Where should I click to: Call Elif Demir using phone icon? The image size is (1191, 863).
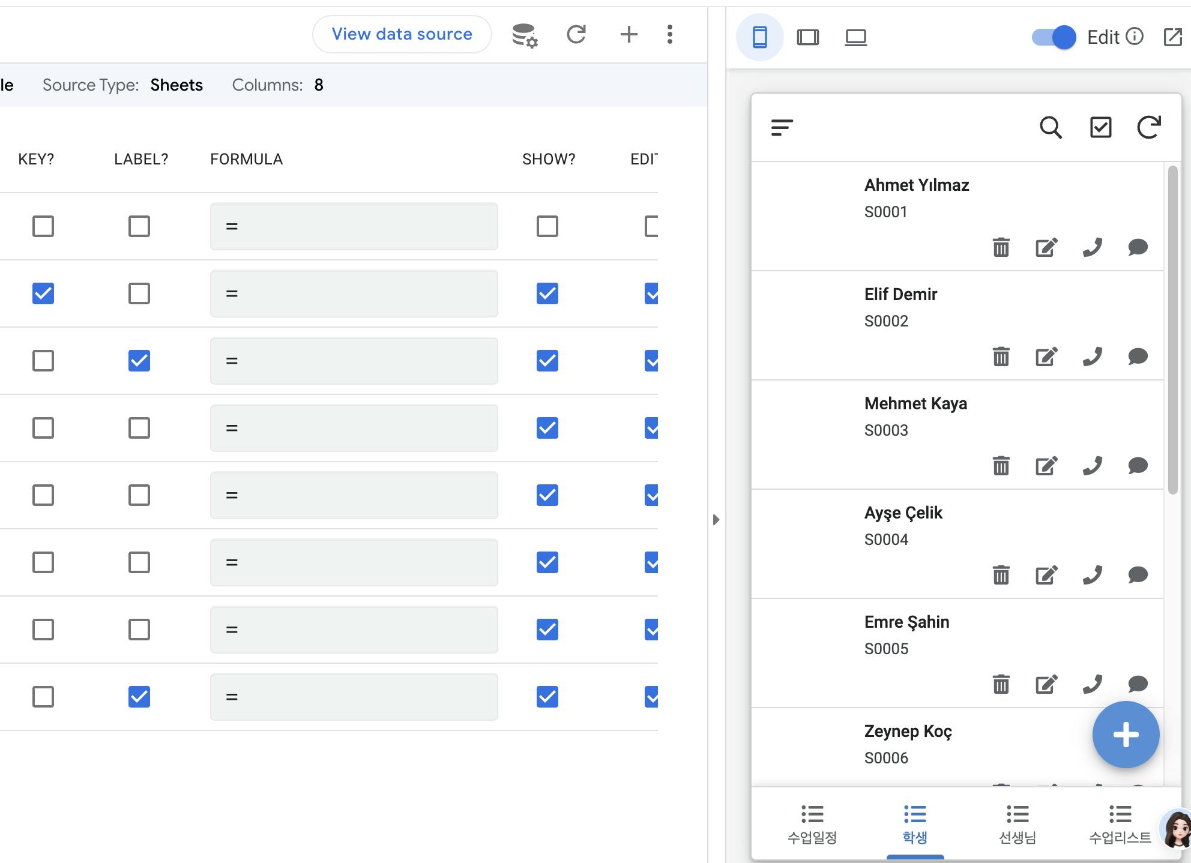click(x=1092, y=356)
